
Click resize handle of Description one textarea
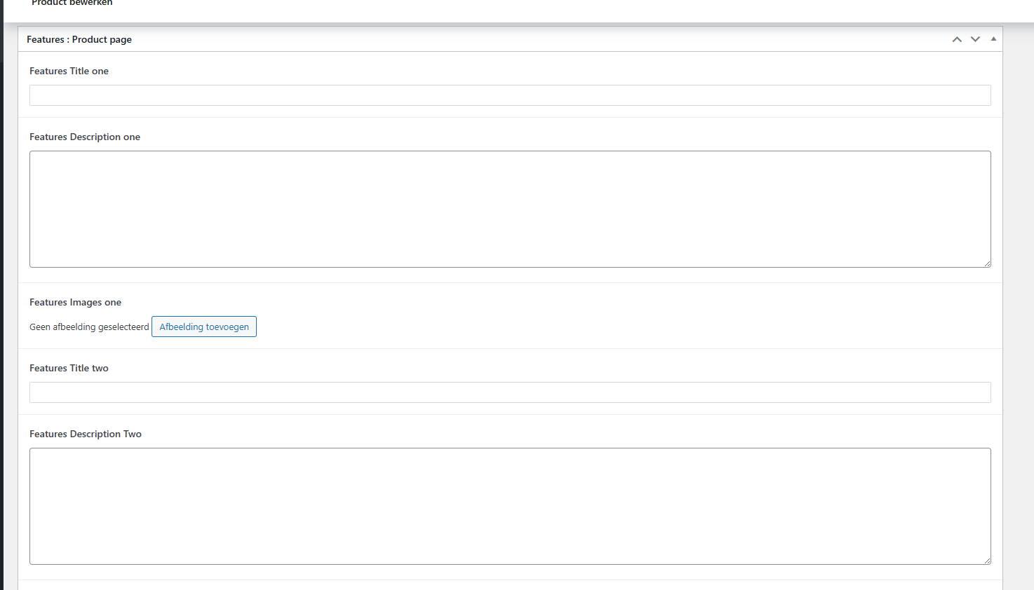point(987,263)
